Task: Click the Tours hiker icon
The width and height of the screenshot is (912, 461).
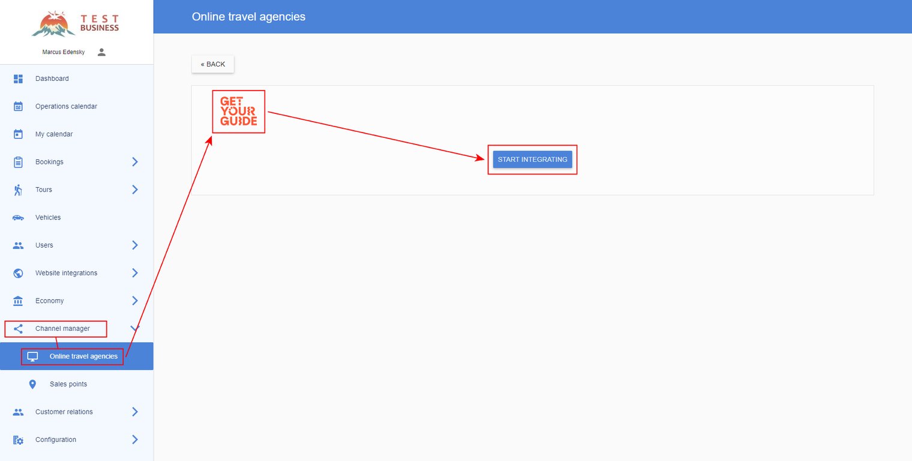Action: coord(18,189)
